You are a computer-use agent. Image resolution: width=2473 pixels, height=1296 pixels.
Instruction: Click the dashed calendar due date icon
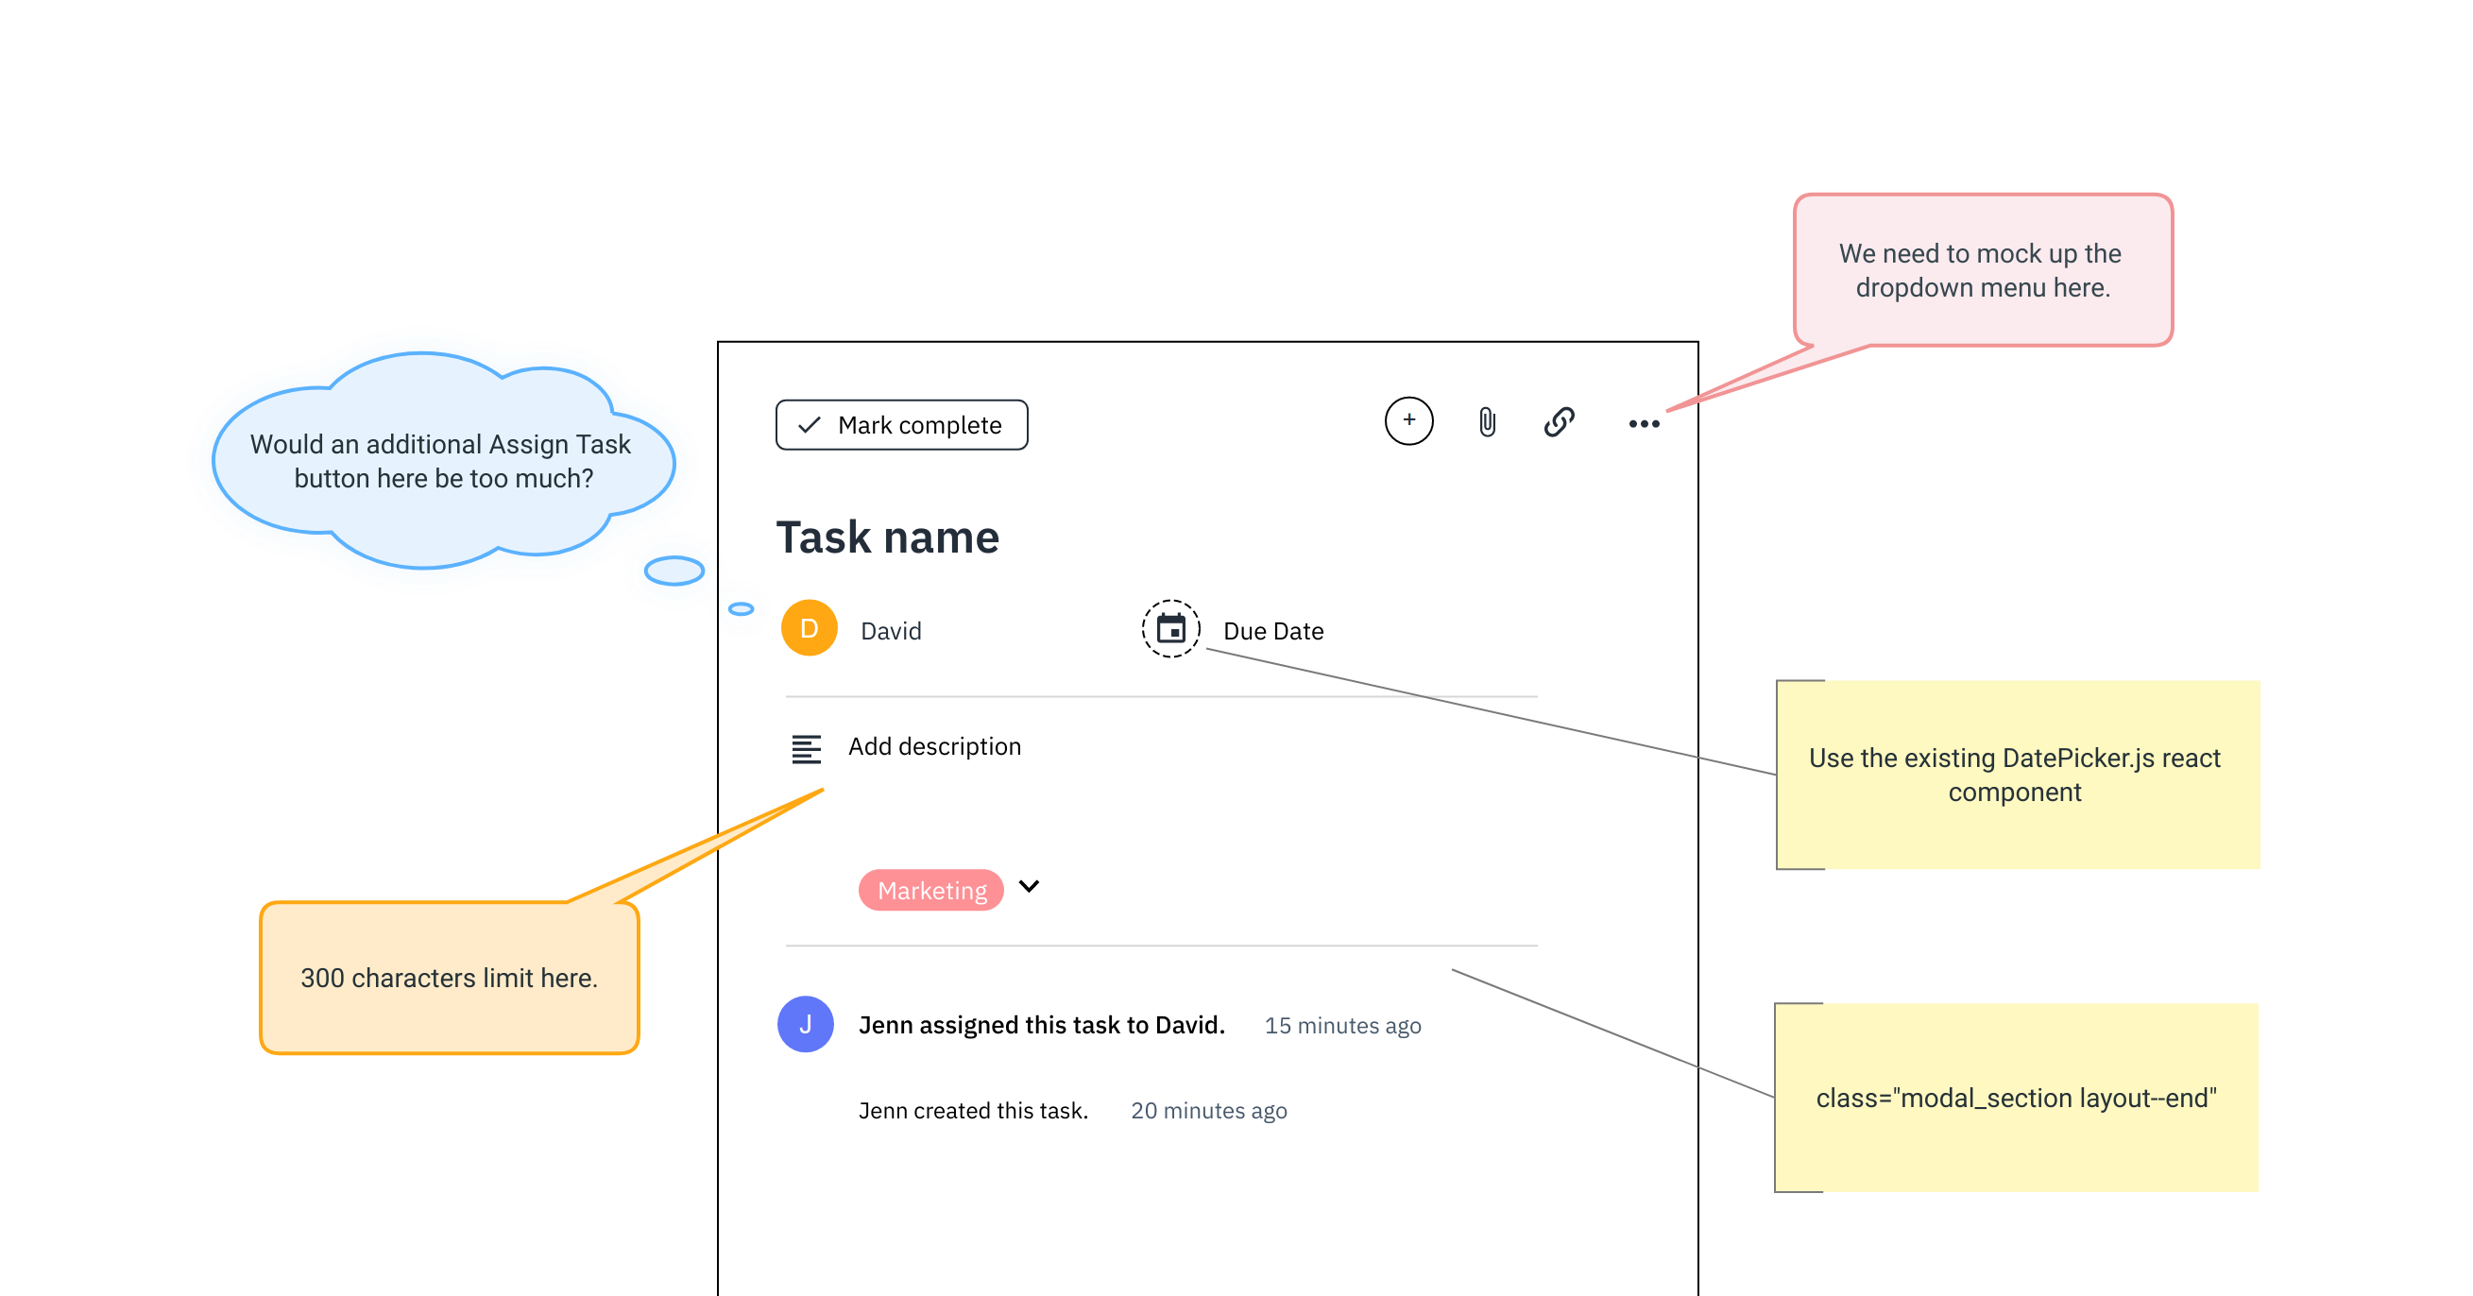[x=1170, y=629]
